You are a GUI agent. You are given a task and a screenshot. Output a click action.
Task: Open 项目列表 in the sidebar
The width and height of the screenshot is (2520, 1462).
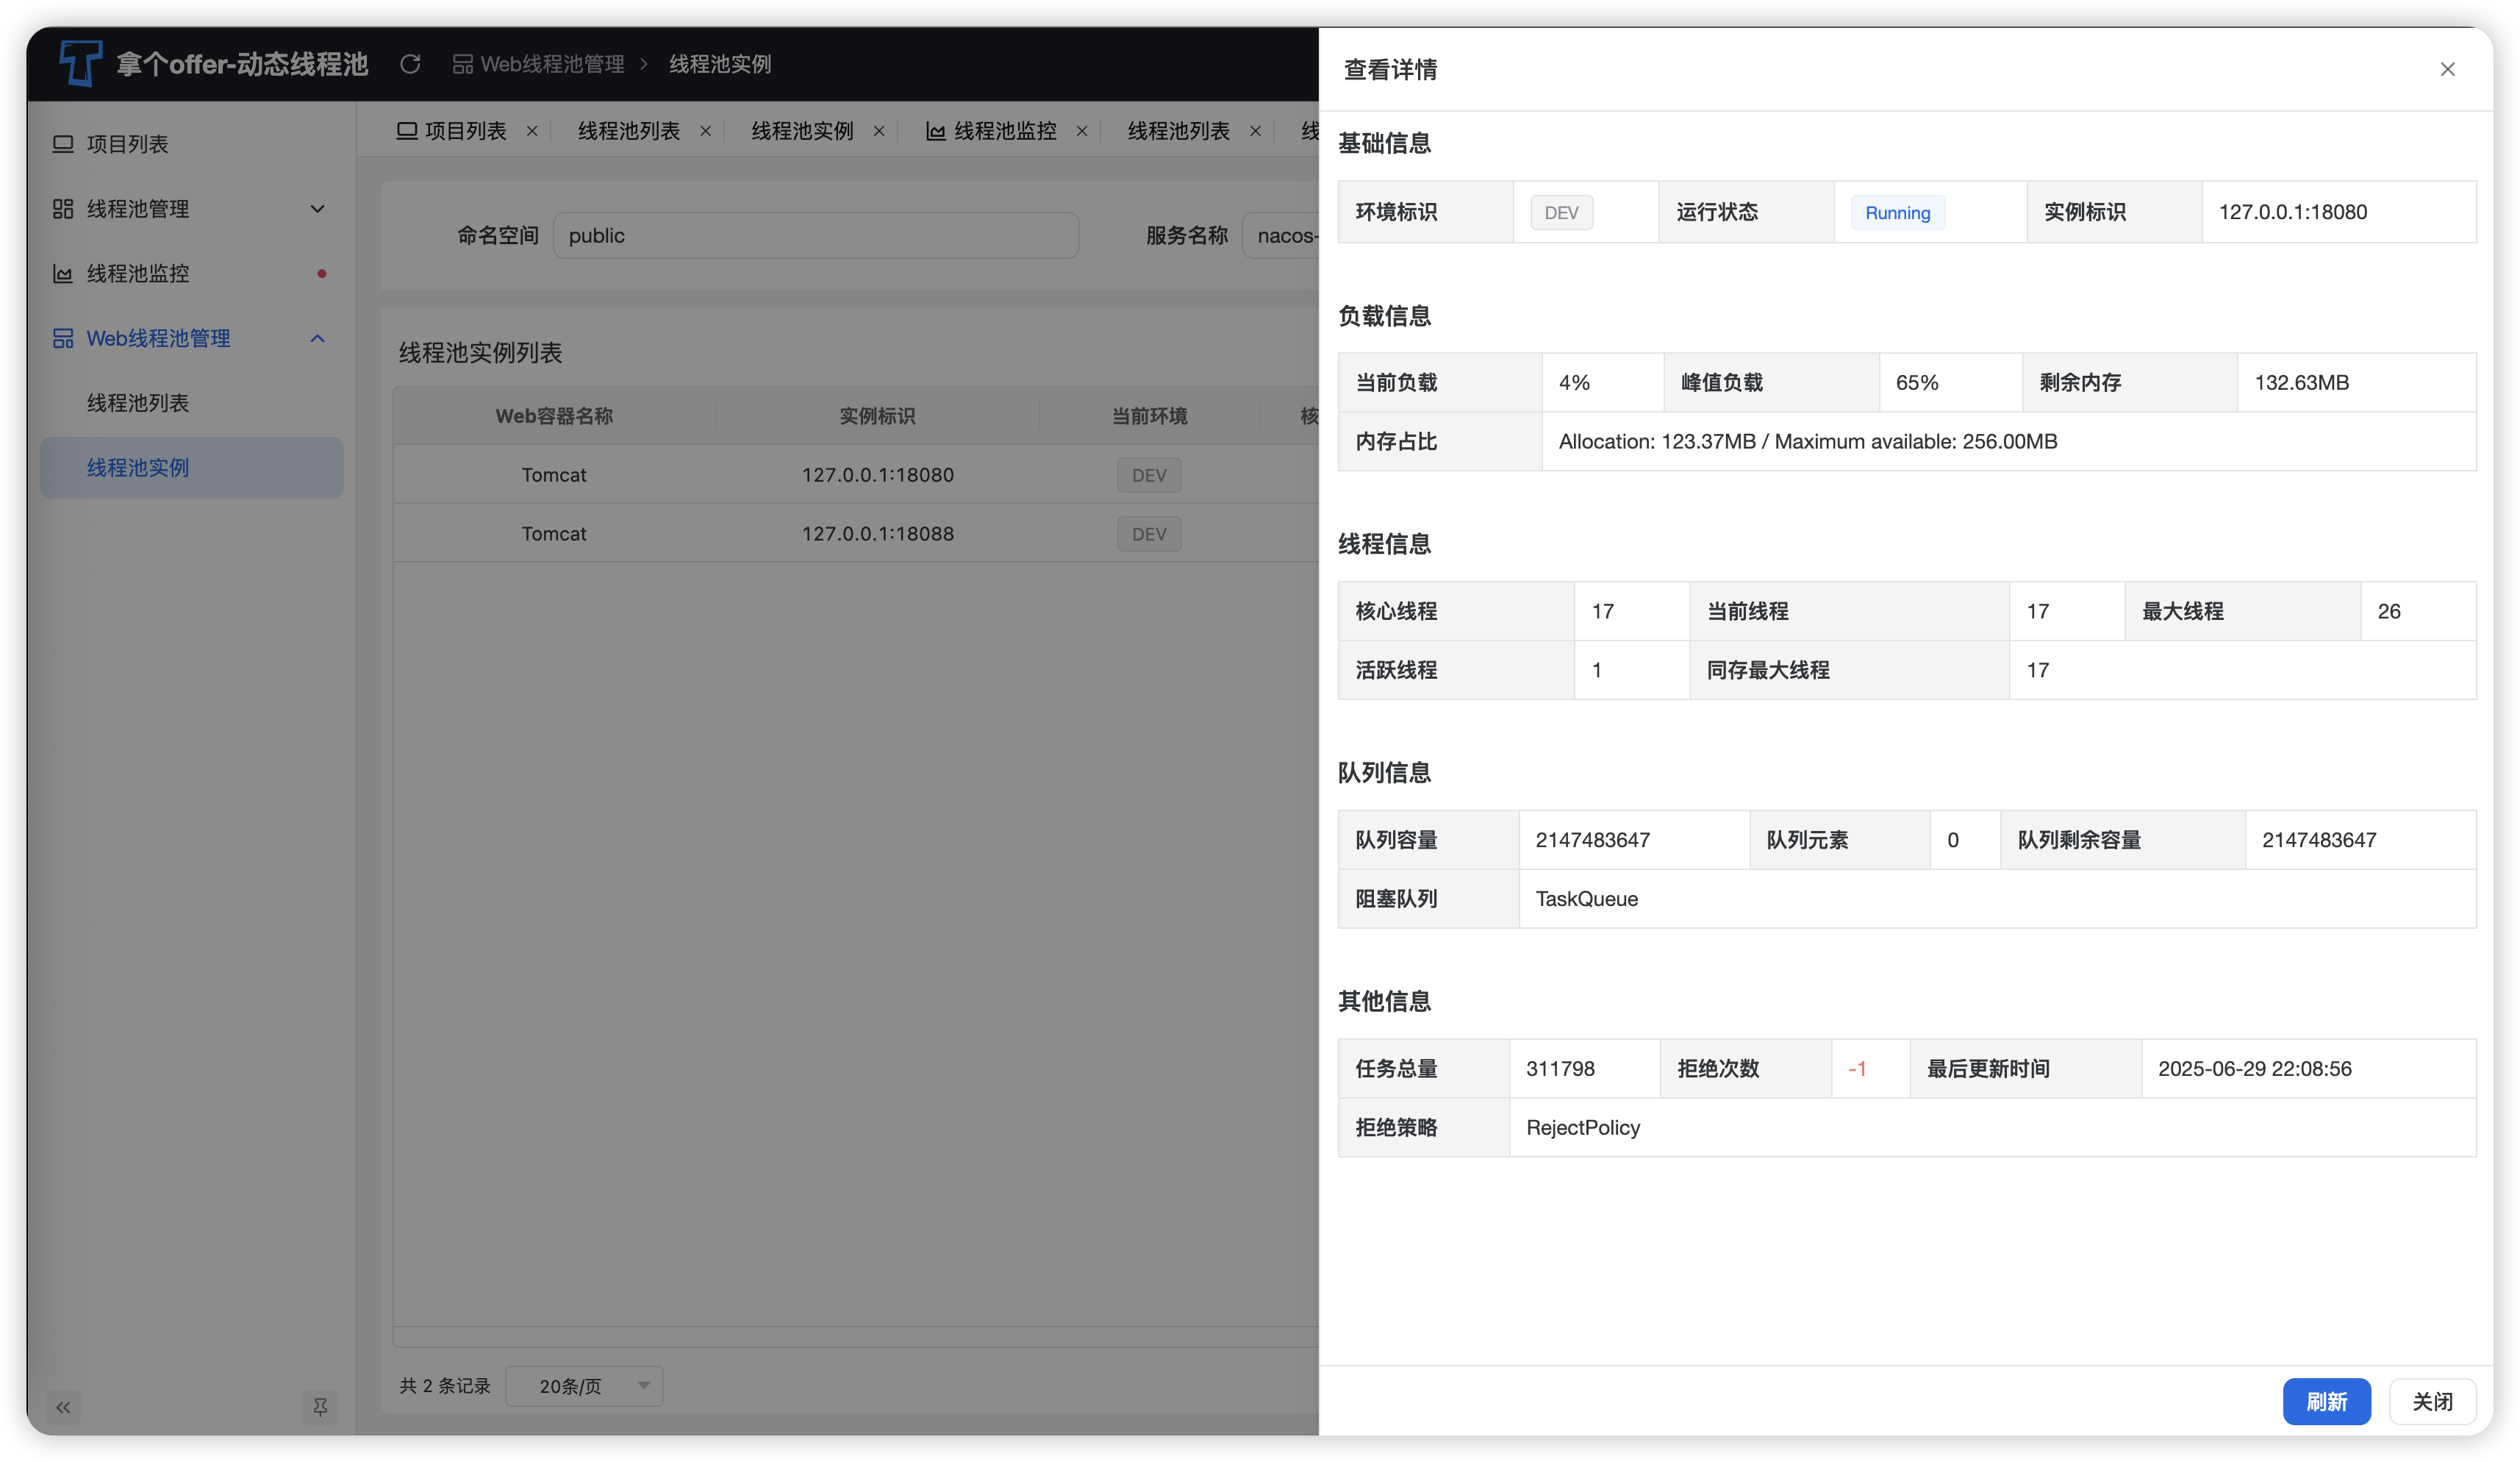point(127,144)
